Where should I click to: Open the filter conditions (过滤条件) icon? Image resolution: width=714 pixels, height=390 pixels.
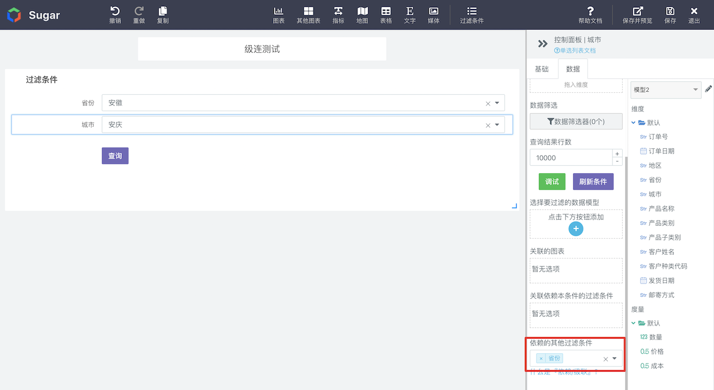(472, 11)
